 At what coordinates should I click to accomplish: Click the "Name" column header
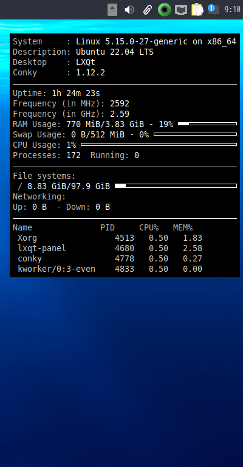pos(22,227)
